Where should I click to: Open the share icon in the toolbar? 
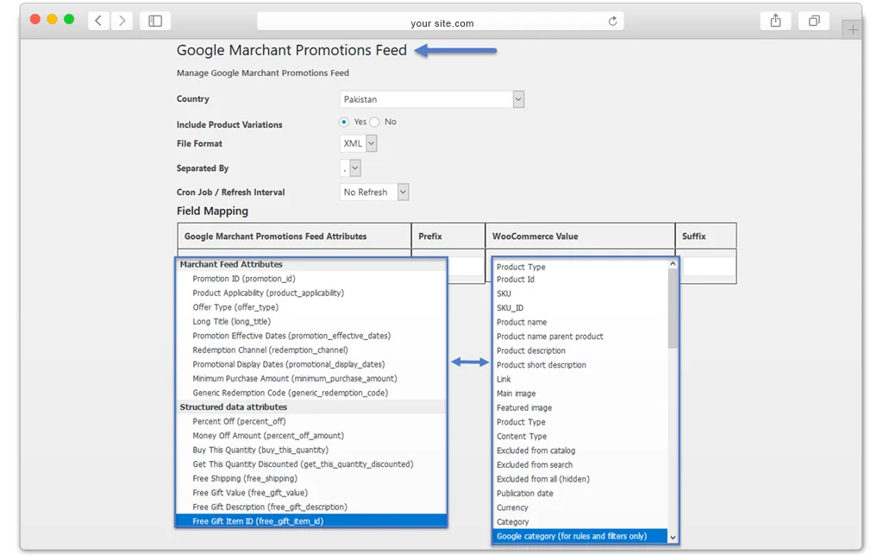(x=775, y=21)
